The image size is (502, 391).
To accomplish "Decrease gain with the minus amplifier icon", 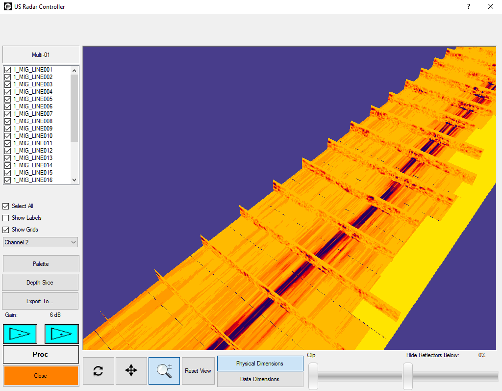I will pos(20,334).
